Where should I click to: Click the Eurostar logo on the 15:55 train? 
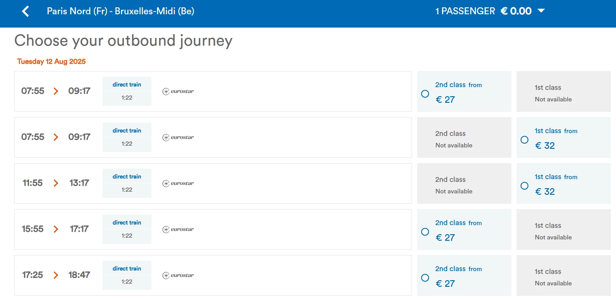point(178,229)
